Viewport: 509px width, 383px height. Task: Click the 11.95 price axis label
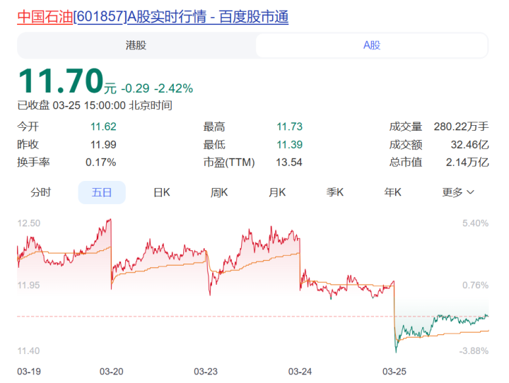click(28, 285)
